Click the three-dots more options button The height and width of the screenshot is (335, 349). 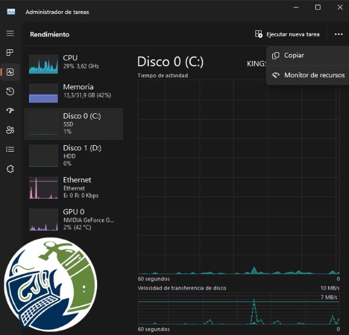tap(339, 34)
